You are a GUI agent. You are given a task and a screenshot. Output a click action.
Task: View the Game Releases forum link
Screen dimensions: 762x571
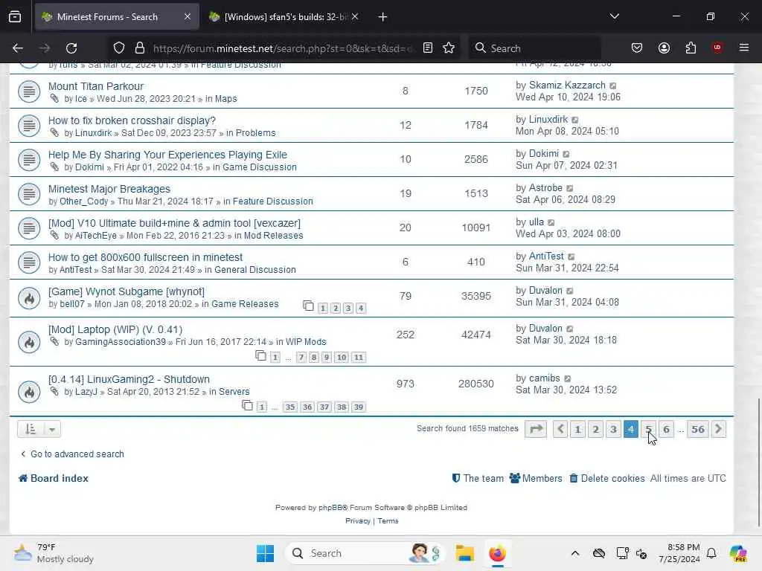click(x=245, y=304)
